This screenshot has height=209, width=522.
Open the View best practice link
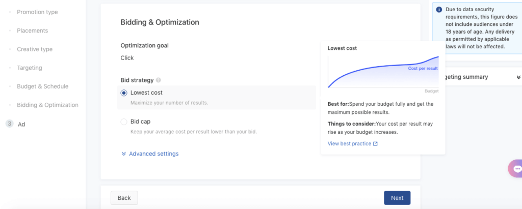pyautogui.click(x=350, y=144)
